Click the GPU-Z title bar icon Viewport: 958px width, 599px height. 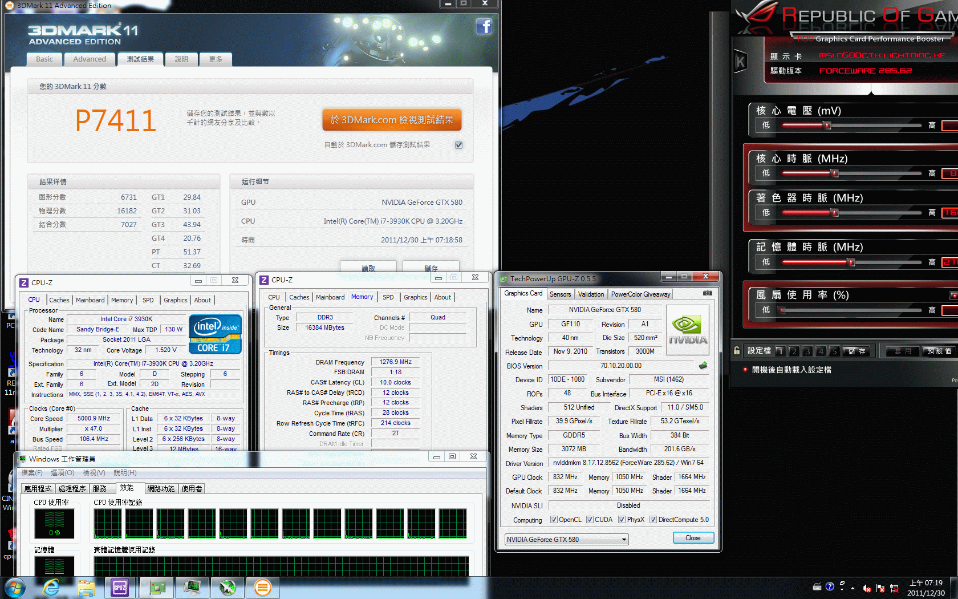[x=504, y=279]
